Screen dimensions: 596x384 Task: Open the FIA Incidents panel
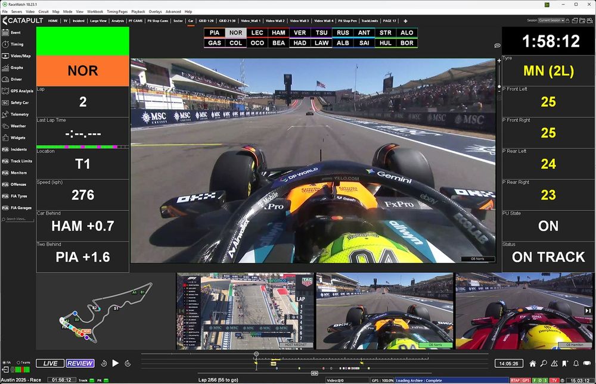[18, 149]
